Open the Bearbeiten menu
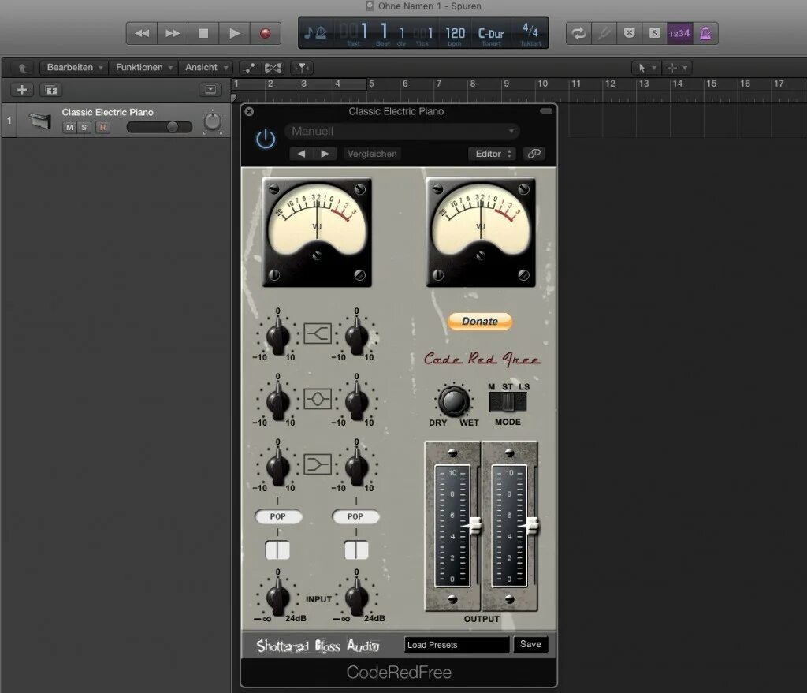807x693 pixels. coord(75,68)
